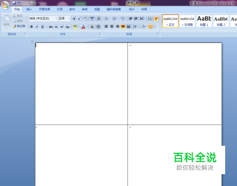Open the numbering list dropdown arrow
Screen dimensions: 237x186
point(118,19)
